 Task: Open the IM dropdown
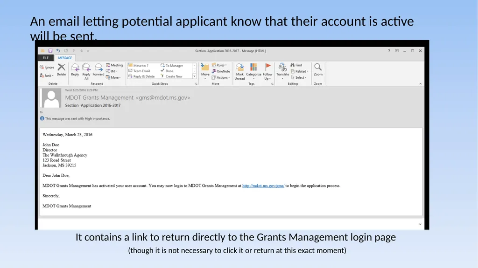click(112, 71)
